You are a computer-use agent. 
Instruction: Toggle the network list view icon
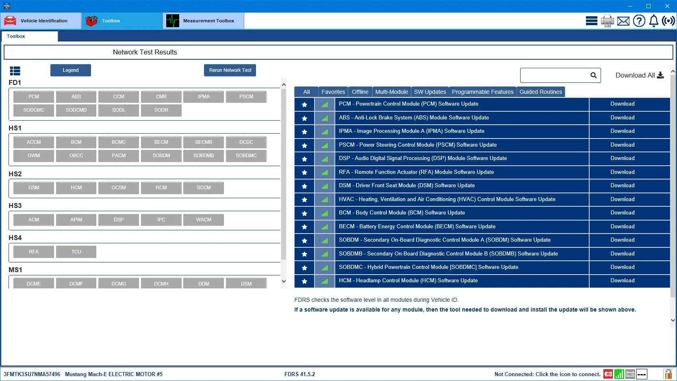[x=15, y=71]
